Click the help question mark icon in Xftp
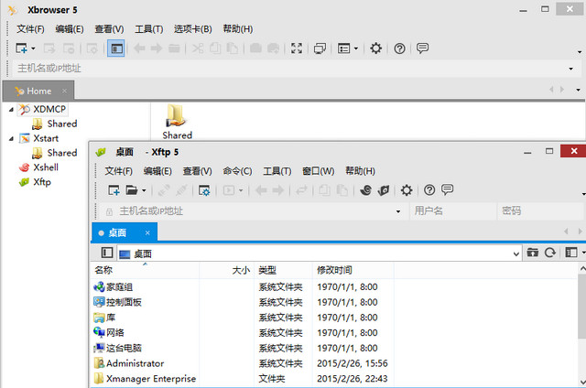Image resolution: width=586 pixels, height=388 pixels. [429, 190]
